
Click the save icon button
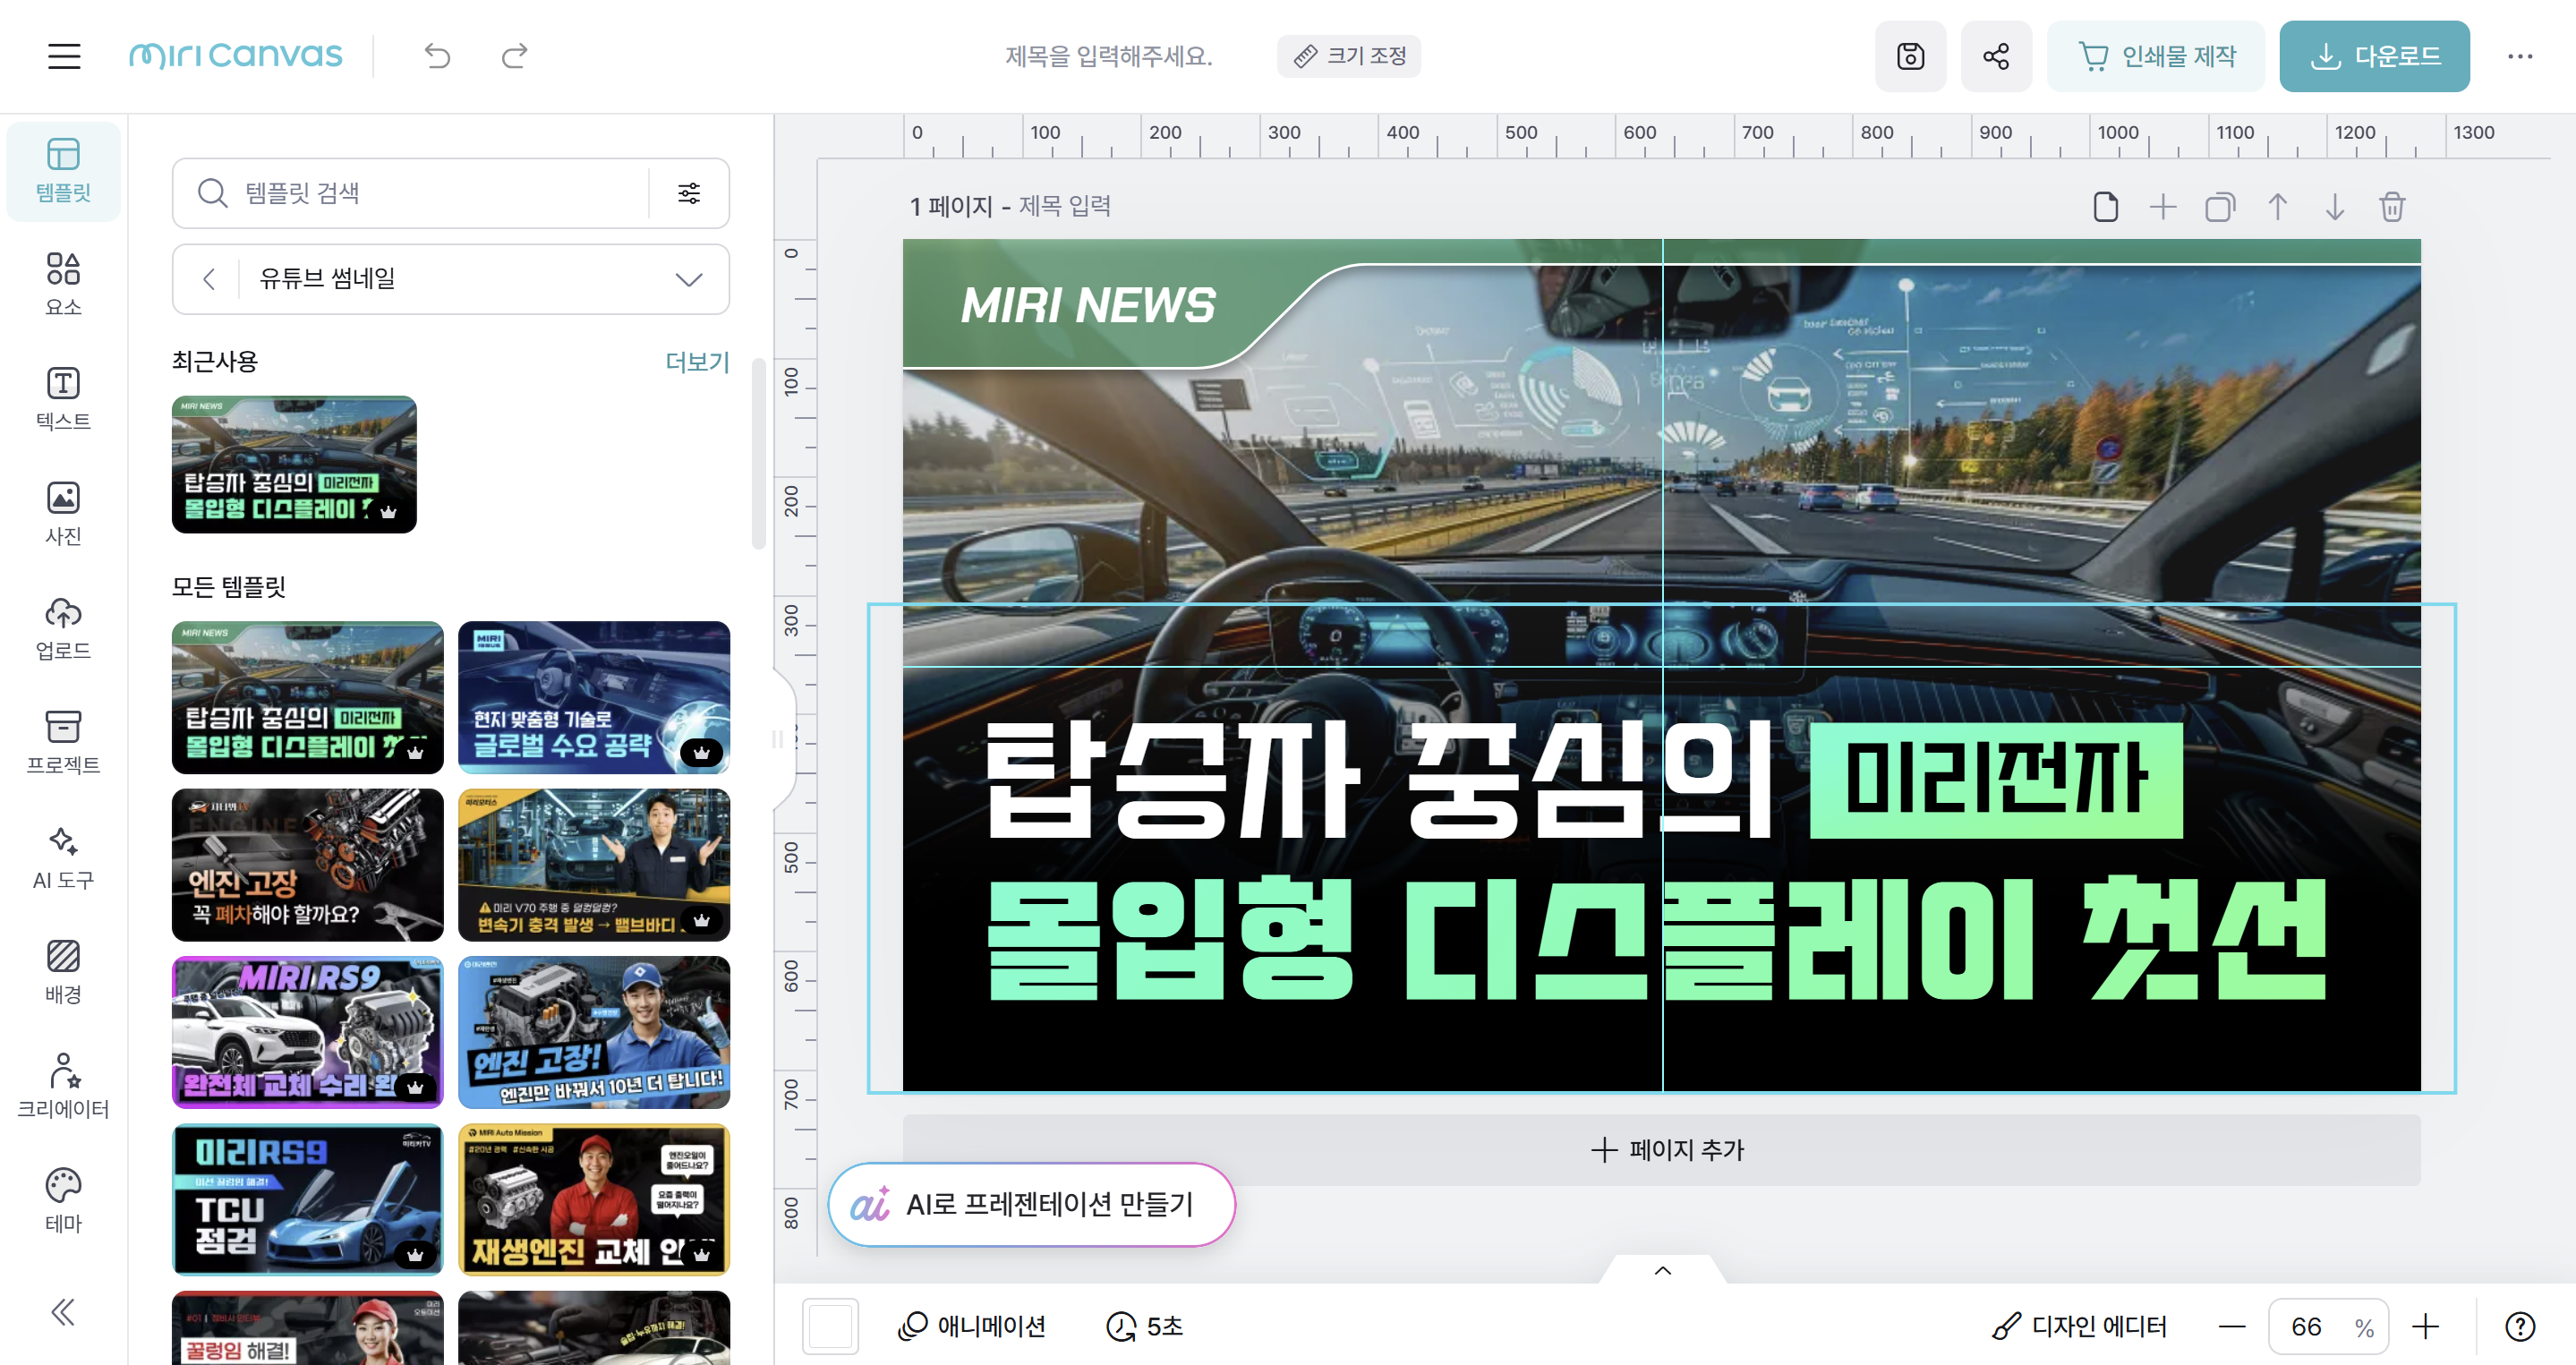[x=1910, y=56]
